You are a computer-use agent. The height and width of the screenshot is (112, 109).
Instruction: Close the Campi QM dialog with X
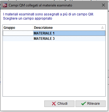(x=103, y=5)
